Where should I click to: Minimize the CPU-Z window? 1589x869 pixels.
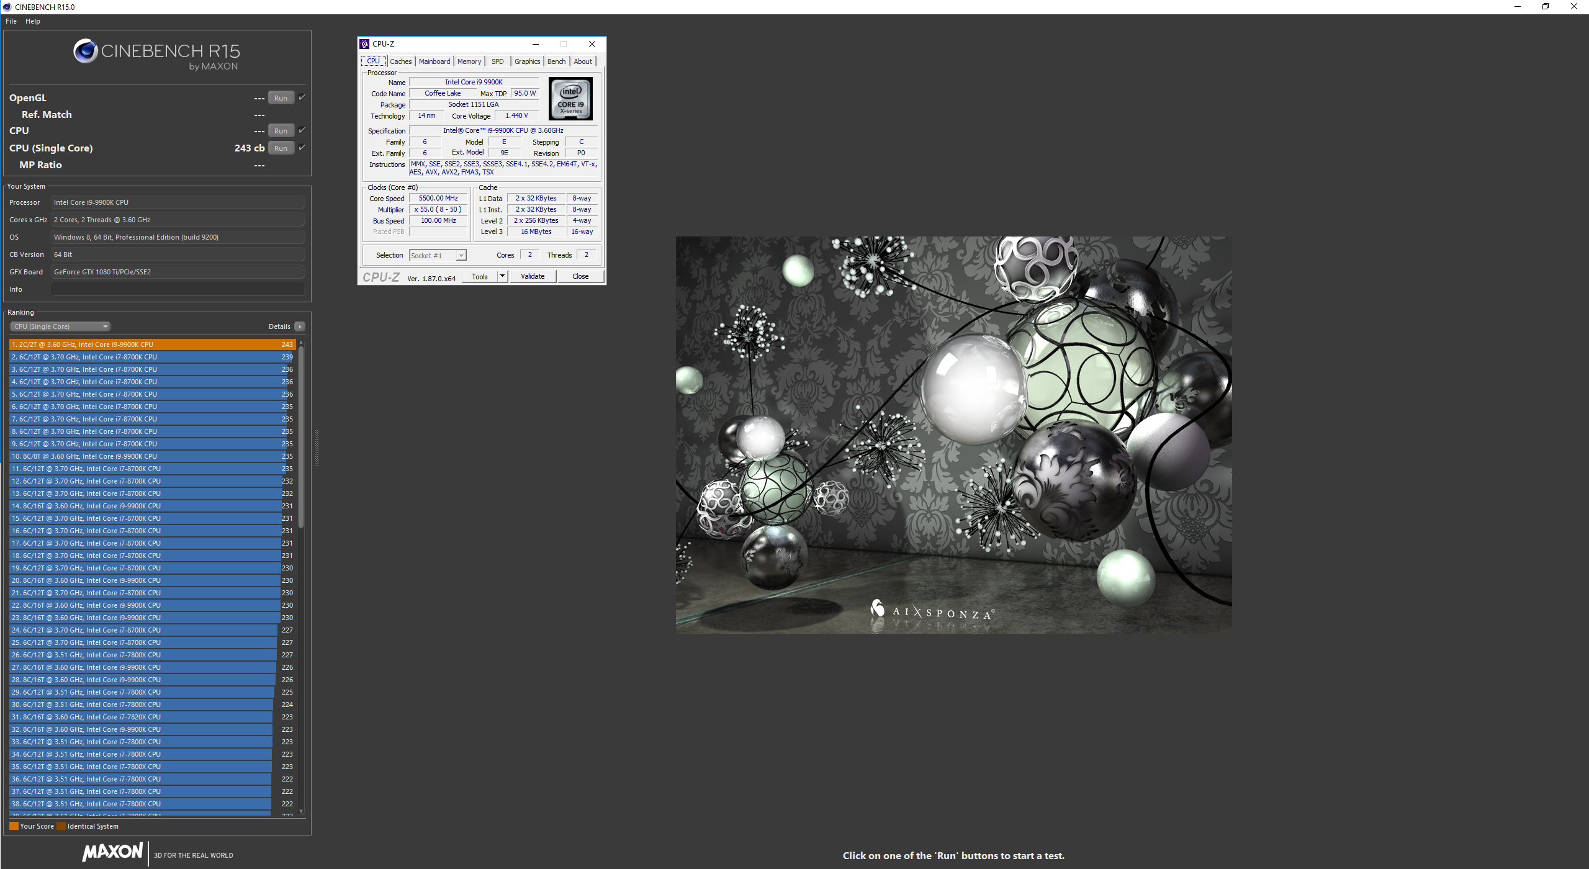pyautogui.click(x=536, y=44)
